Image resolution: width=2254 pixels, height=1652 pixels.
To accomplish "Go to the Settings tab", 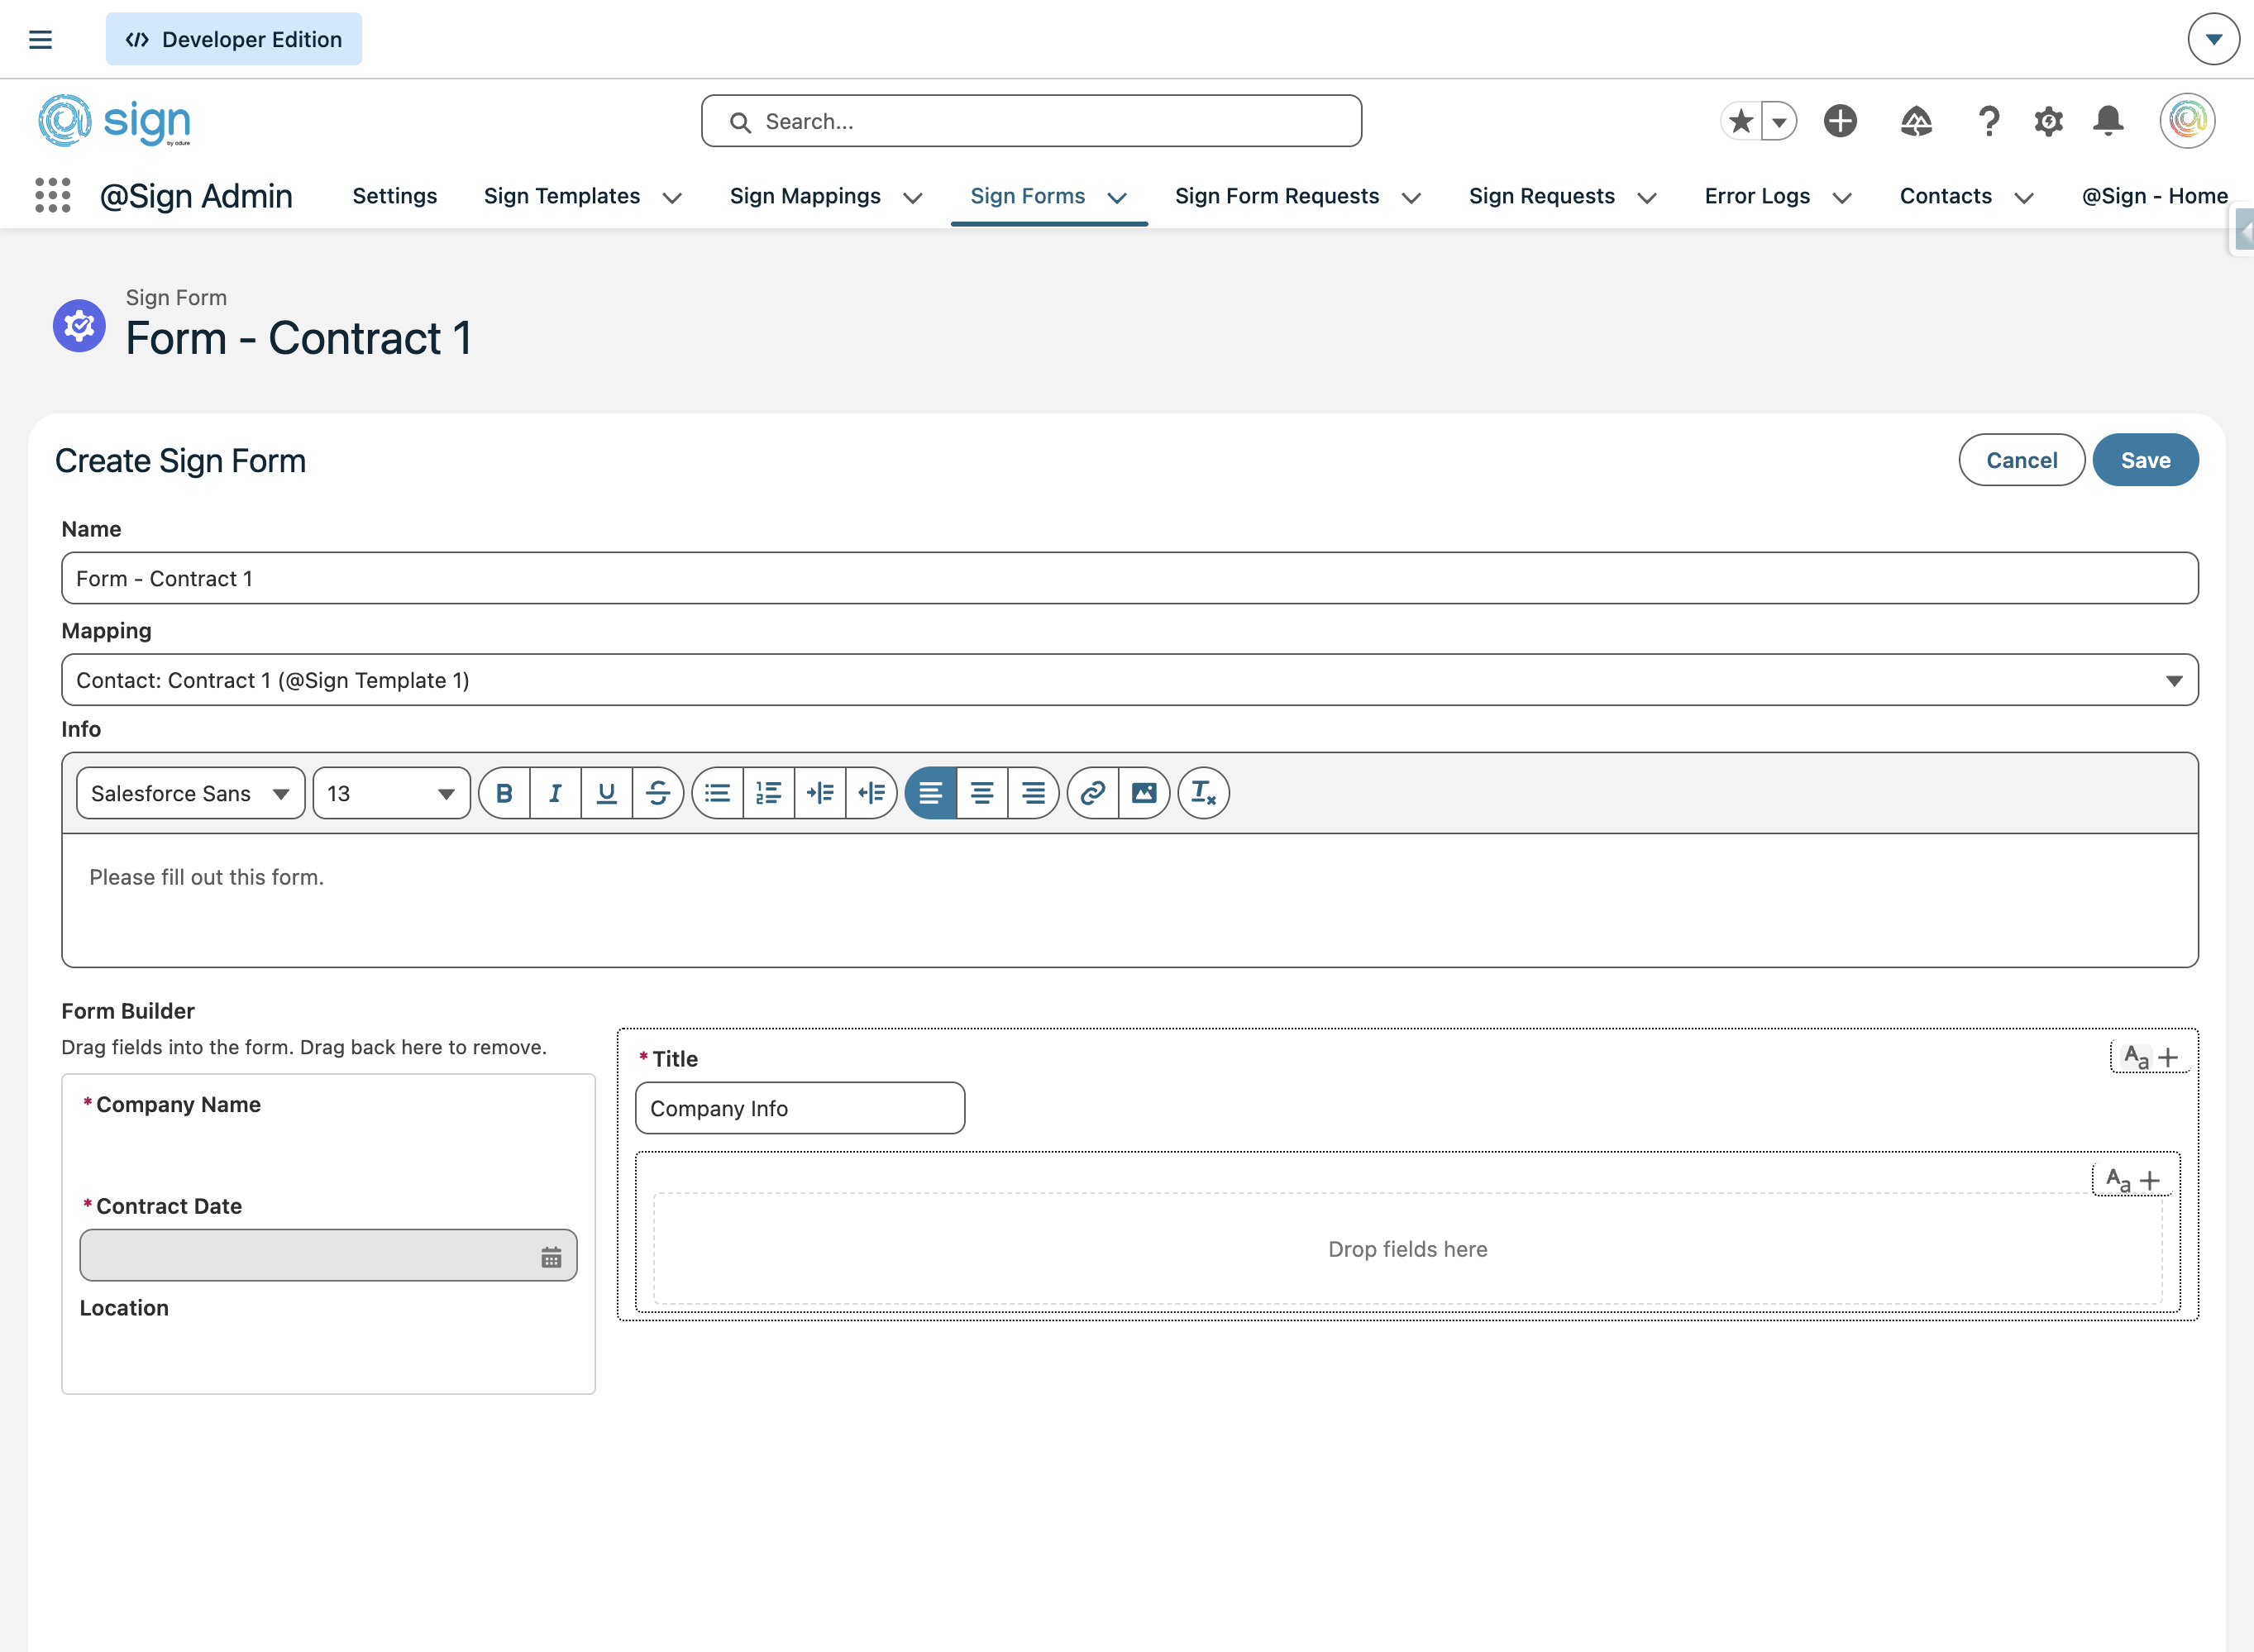I will 394,196.
